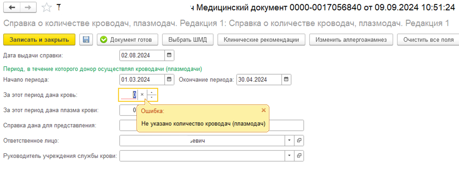Open calendar picker for Начало периода
This screenshot has height=171, width=459.
[x=169, y=80]
